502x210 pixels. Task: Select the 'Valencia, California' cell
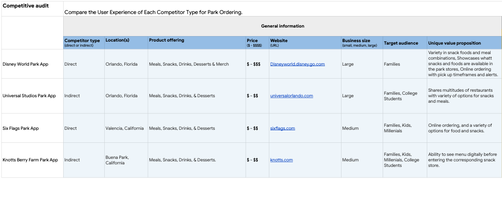[x=126, y=128]
